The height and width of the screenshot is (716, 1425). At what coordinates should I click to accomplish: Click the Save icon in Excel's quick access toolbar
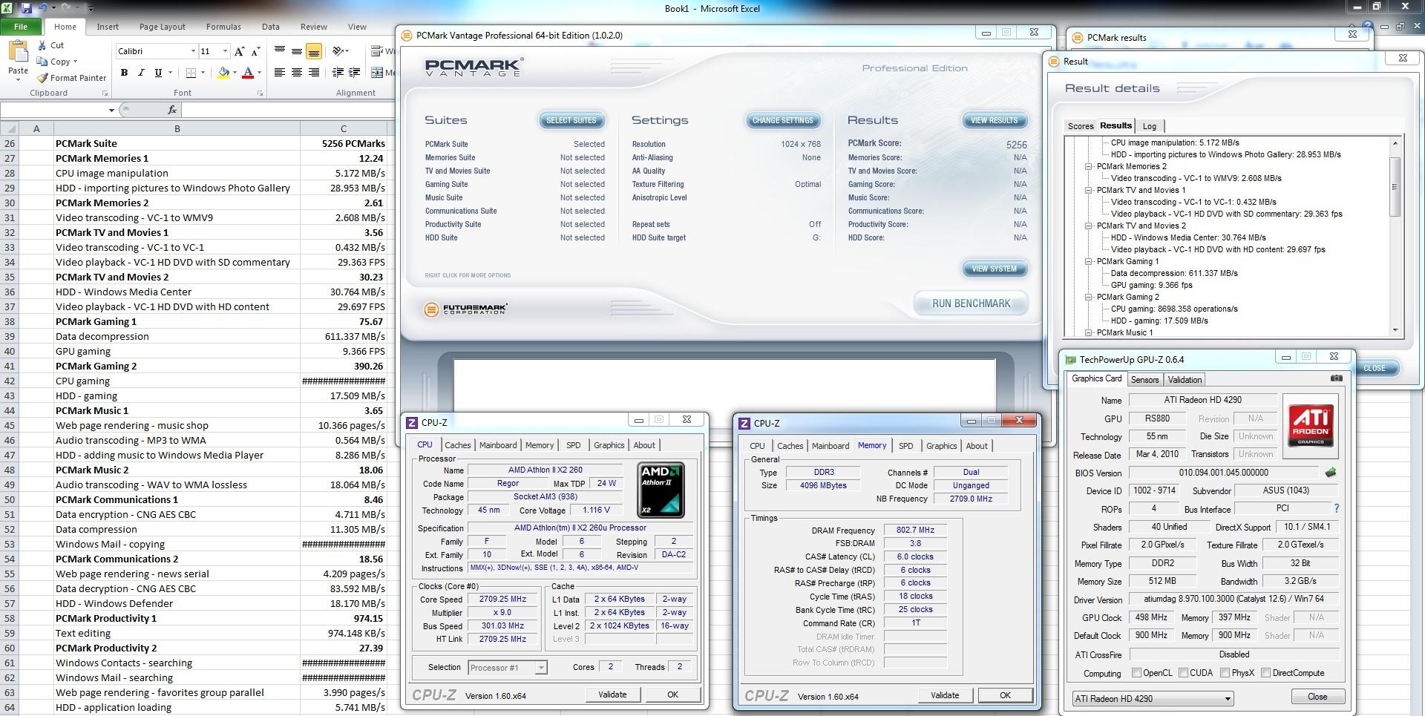[27, 8]
